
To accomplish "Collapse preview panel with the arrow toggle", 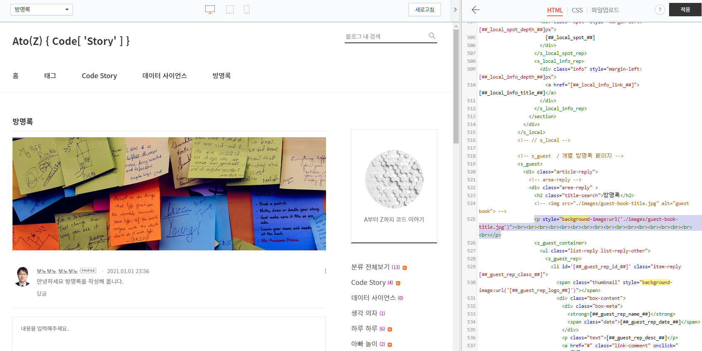I will (x=455, y=10).
